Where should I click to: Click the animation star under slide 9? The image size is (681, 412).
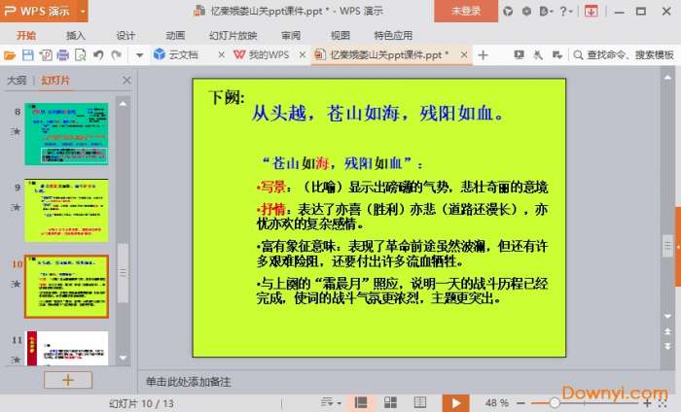16,207
